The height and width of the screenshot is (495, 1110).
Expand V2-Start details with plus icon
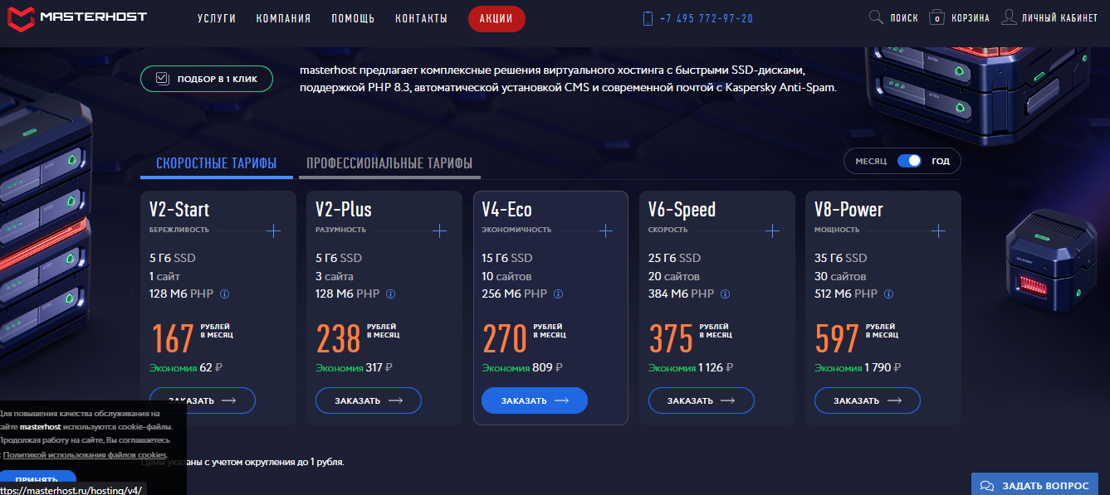click(273, 231)
